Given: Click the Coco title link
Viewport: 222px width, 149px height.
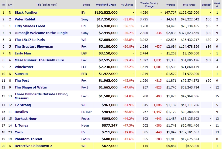Looking at the screenshot, I should [x=18, y=132].
